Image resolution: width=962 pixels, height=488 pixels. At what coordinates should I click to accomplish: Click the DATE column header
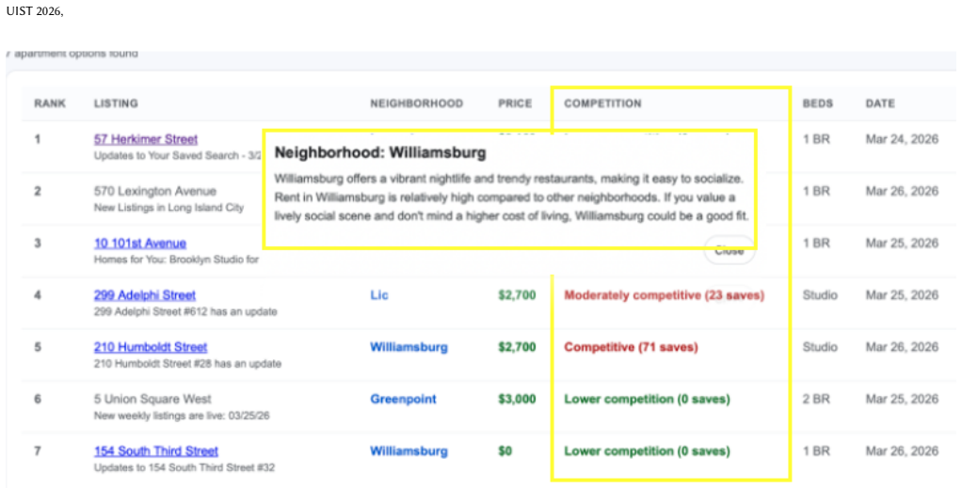click(880, 103)
